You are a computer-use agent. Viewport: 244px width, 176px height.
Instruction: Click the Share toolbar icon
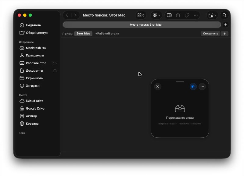point(178,15)
